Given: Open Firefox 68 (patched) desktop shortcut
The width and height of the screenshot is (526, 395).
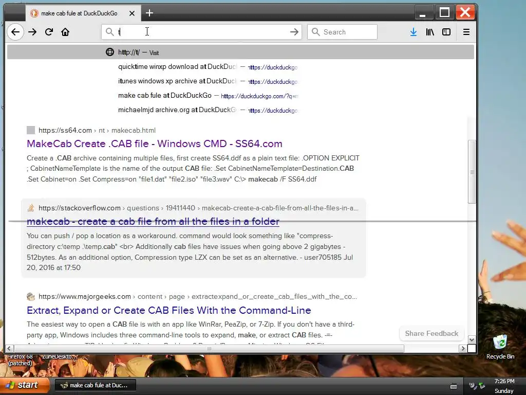Looking at the screenshot, I should pyautogui.click(x=20, y=360).
